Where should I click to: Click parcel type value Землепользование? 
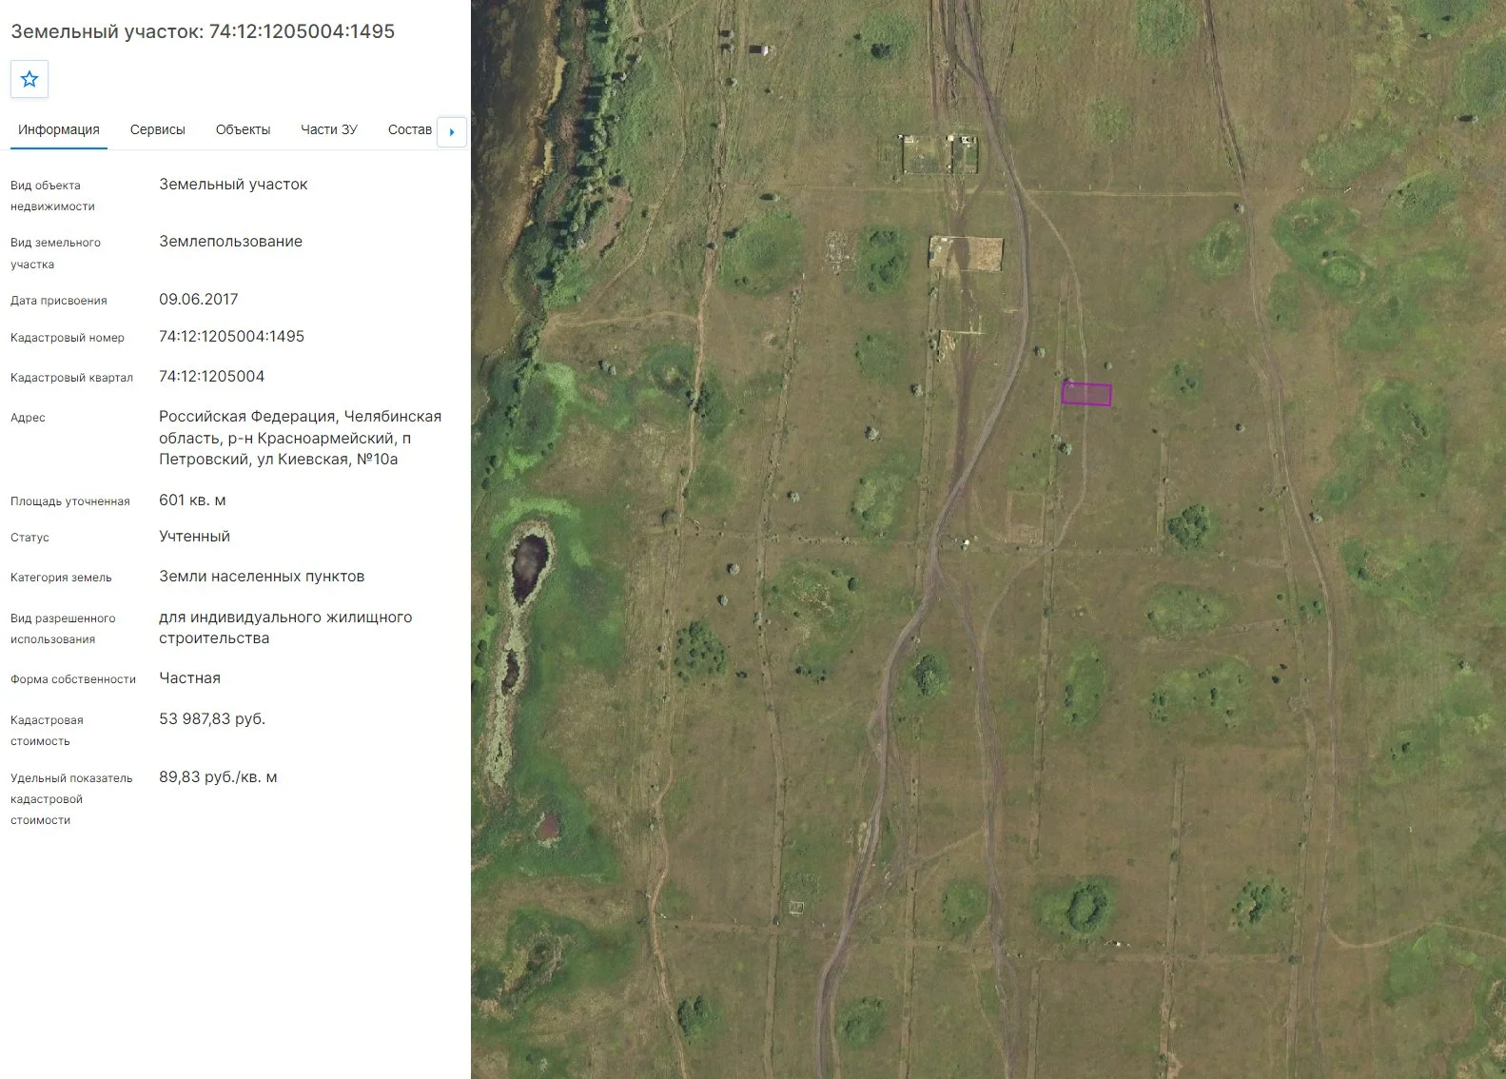(x=230, y=242)
